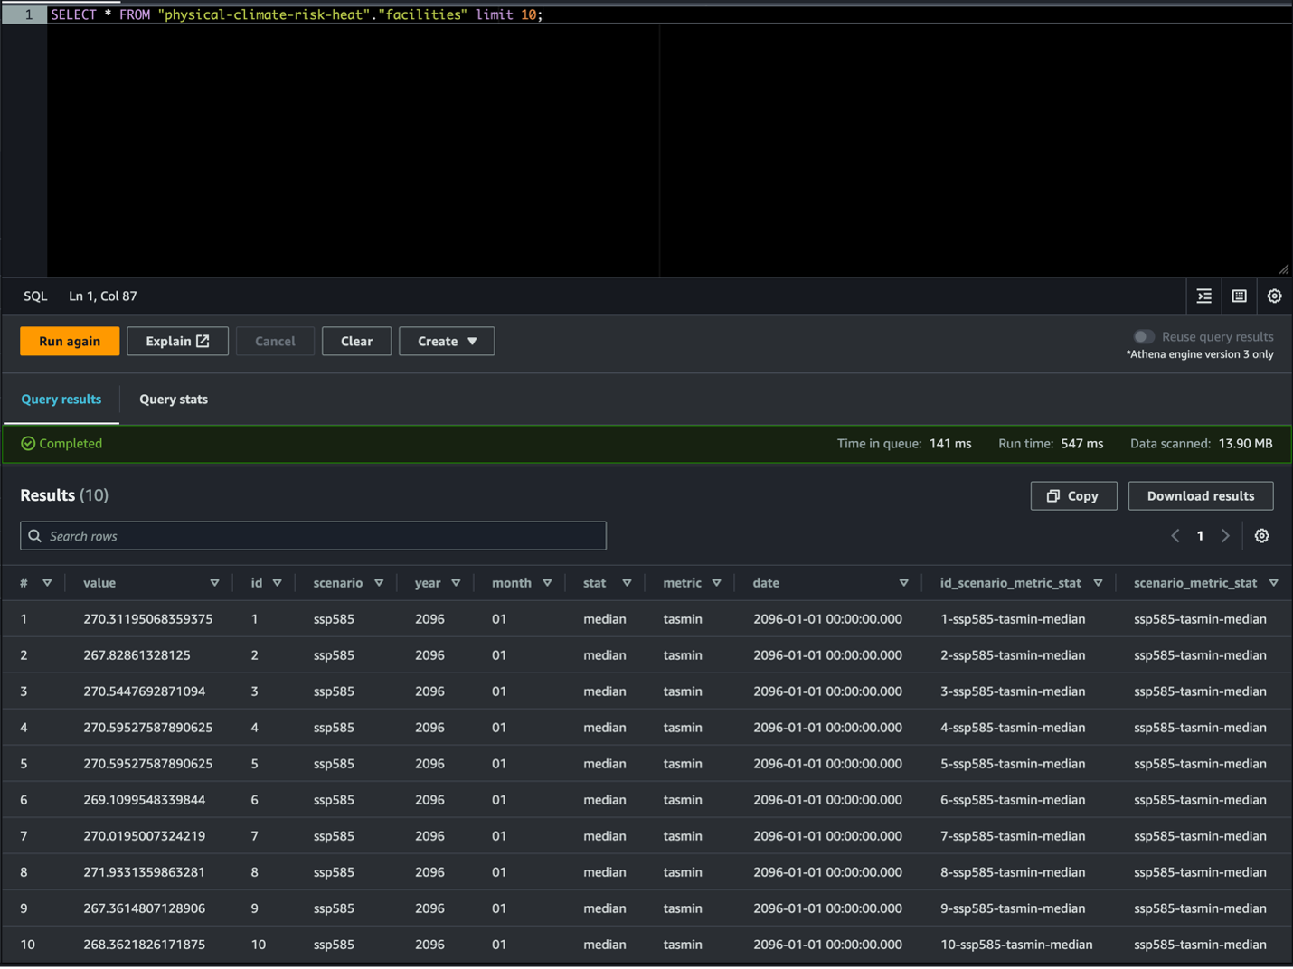This screenshot has width=1293, height=969.
Task: Click the Download results button
Action: 1200,496
